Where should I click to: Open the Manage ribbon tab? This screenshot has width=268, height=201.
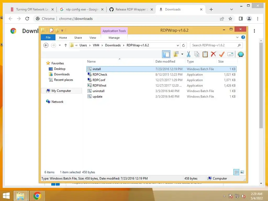114,38
